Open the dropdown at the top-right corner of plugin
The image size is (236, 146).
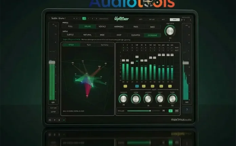click(x=186, y=20)
